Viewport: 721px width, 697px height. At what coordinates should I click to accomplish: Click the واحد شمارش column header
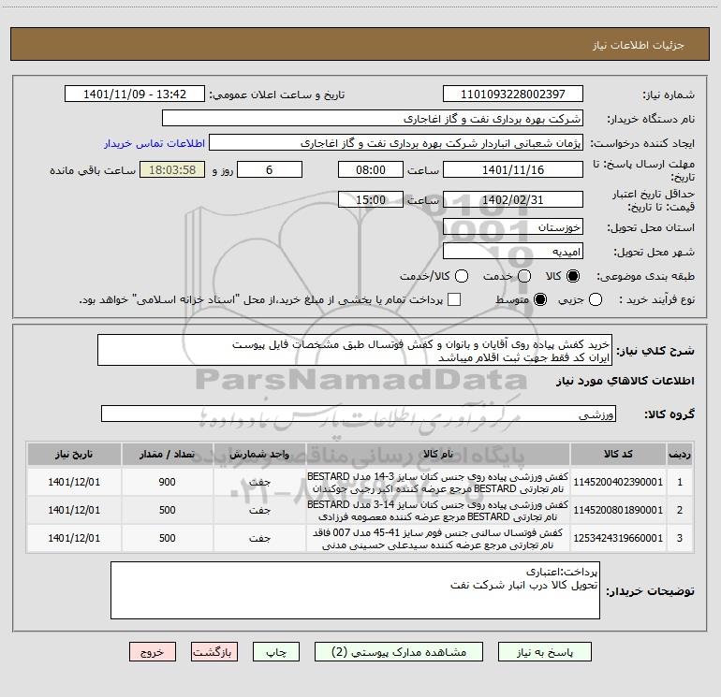259,454
